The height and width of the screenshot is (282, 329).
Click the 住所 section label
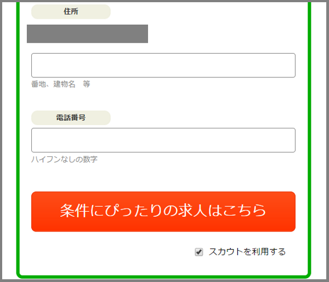point(71,12)
